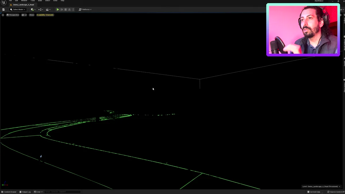Click the eject button in play controls

[x=69, y=9]
